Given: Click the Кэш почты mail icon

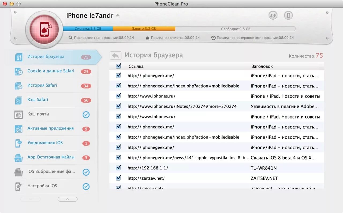Looking at the screenshot, I should [x=18, y=115].
